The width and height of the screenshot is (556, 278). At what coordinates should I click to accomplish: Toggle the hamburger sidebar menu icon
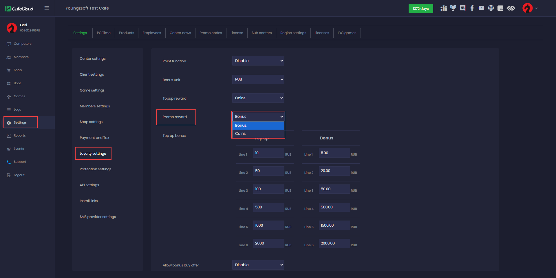47,8
